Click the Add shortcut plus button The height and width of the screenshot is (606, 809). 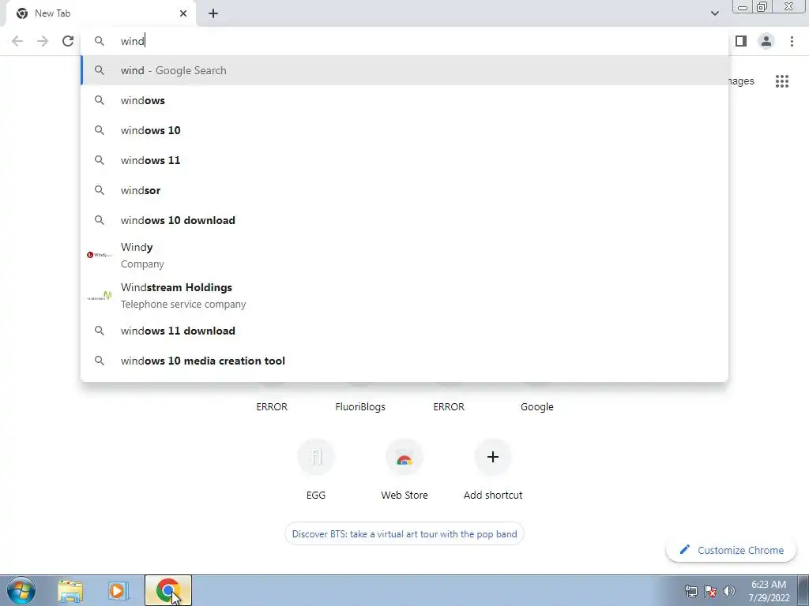[x=493, y=457]
